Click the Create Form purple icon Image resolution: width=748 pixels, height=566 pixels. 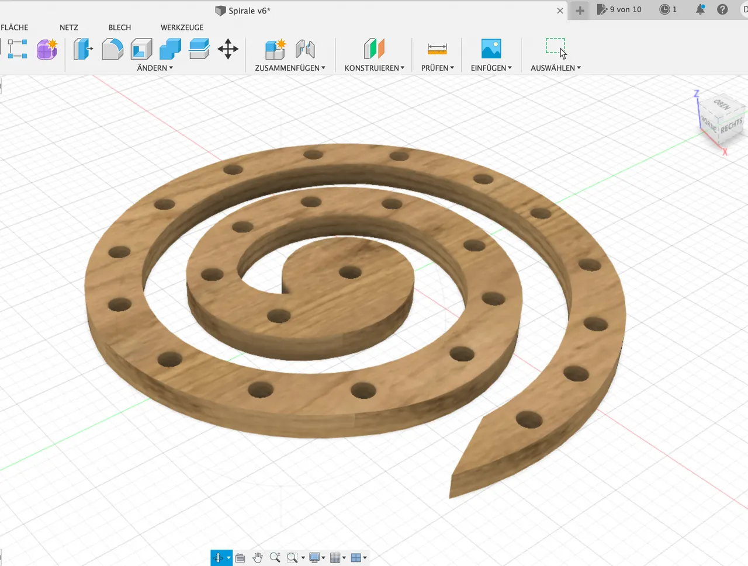pyautogui.click(x=47, y=49)
